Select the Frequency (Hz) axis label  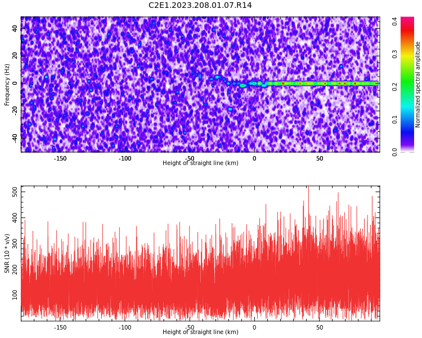(x=7, y=84)
